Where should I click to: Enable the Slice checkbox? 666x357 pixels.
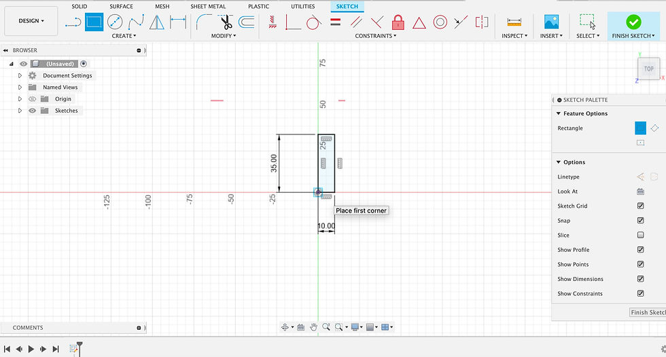click(x=640, y=235)
